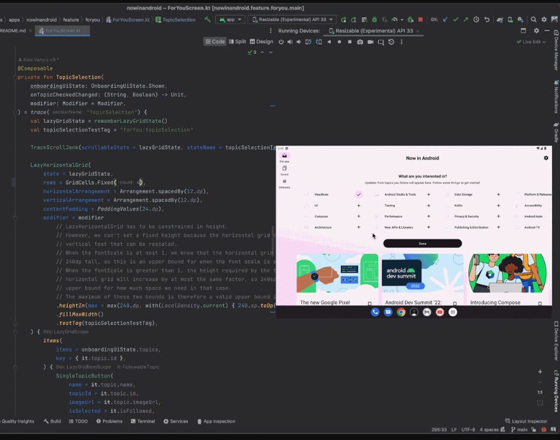Switch editor to Design view
The height and width of the screenshot is (440, 560).
coord(261,42)
